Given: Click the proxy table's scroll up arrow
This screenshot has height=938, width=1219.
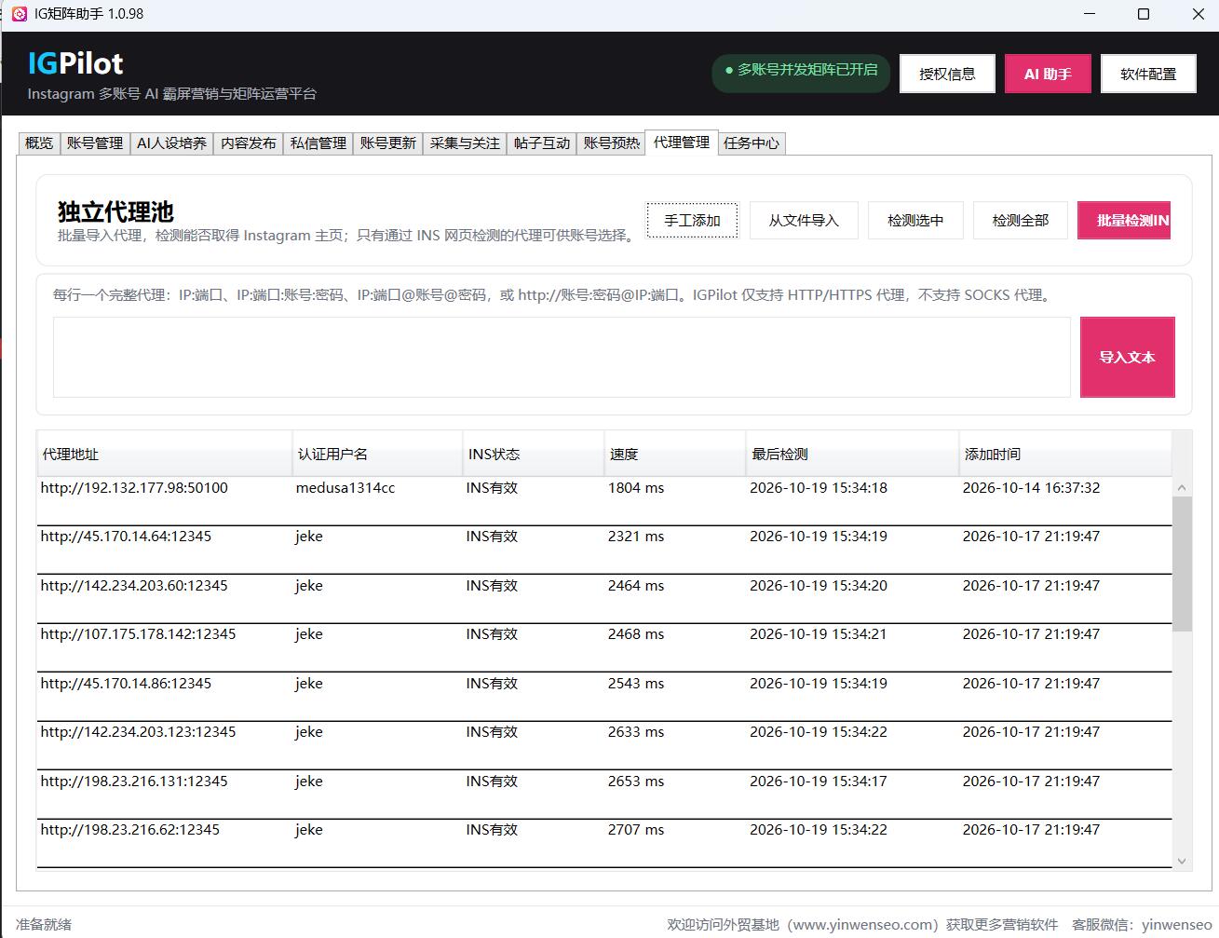Looking at the screenshot, I should (1182, 487).
